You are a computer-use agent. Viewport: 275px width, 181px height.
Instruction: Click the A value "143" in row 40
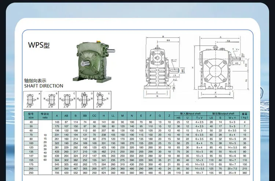pos(57,122)
